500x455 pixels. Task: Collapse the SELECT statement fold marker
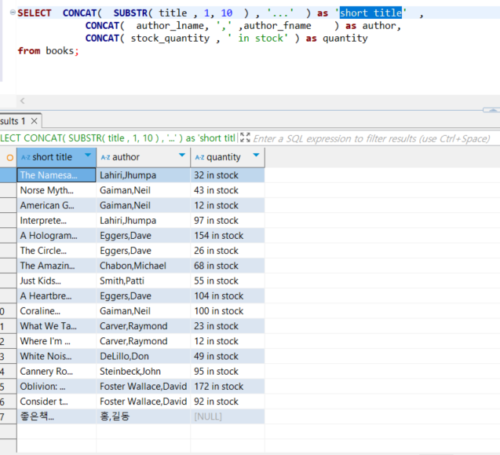click(x=13, y=13)
